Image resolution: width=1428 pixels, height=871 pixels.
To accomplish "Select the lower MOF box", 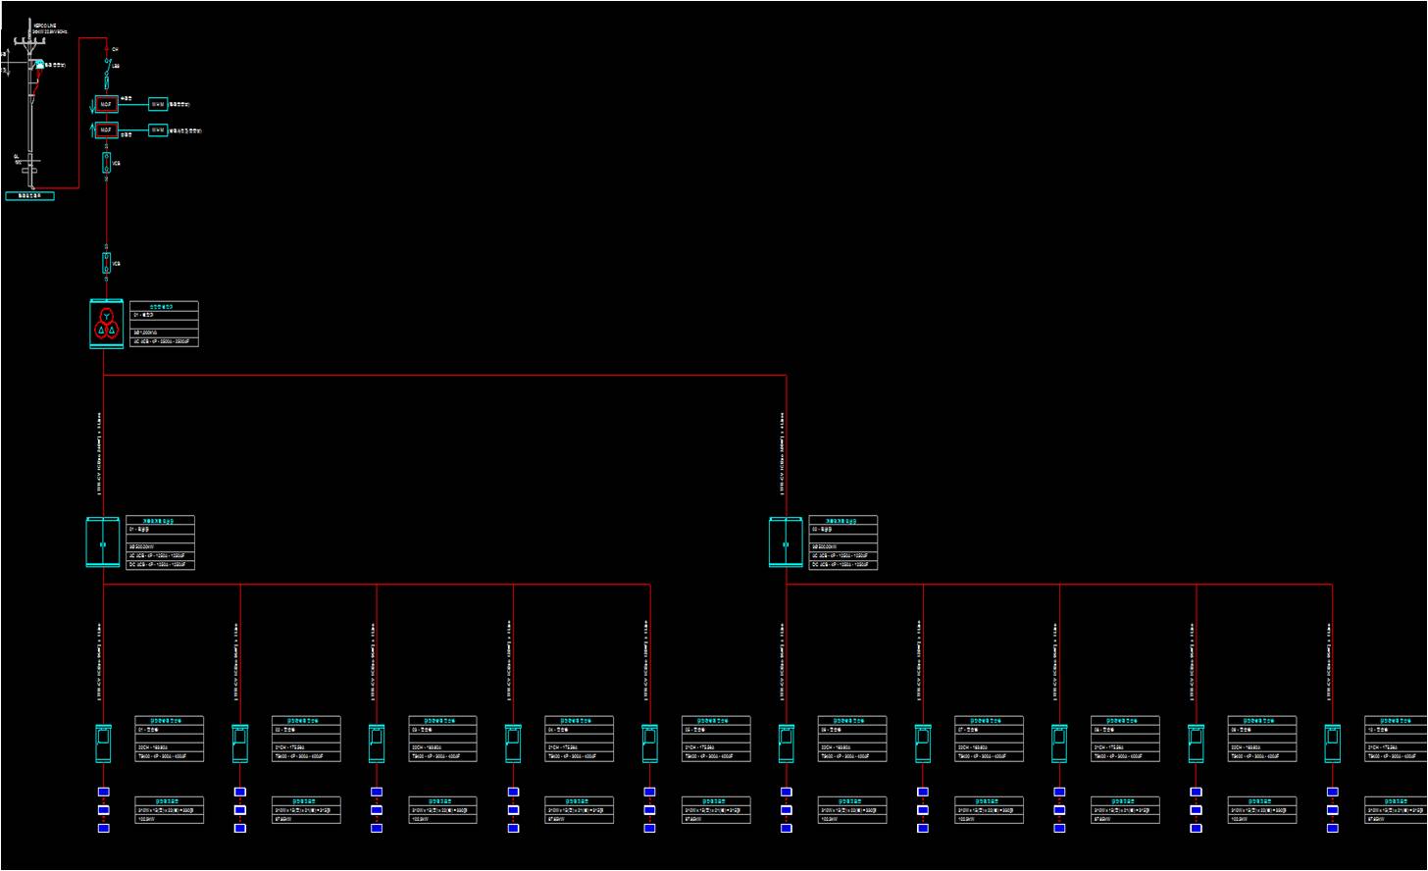I will click(x=106, y=129).
